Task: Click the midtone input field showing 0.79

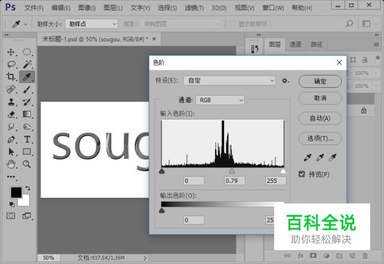Action: (234, 181)
